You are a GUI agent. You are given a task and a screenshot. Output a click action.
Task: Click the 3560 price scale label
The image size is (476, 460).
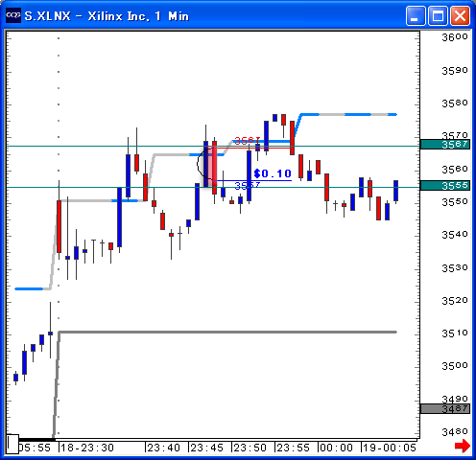[455, 169]
